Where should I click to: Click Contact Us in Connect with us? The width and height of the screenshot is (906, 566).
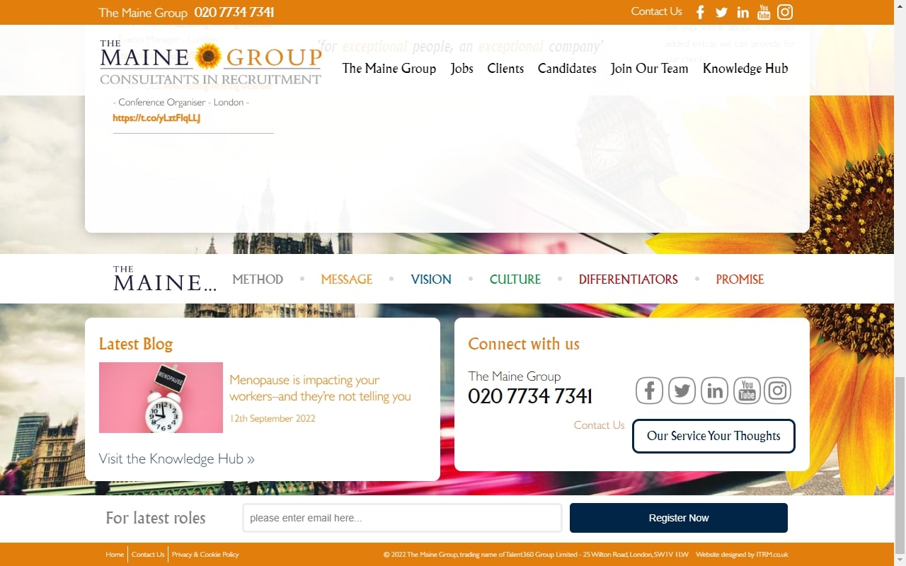(599, 425)
